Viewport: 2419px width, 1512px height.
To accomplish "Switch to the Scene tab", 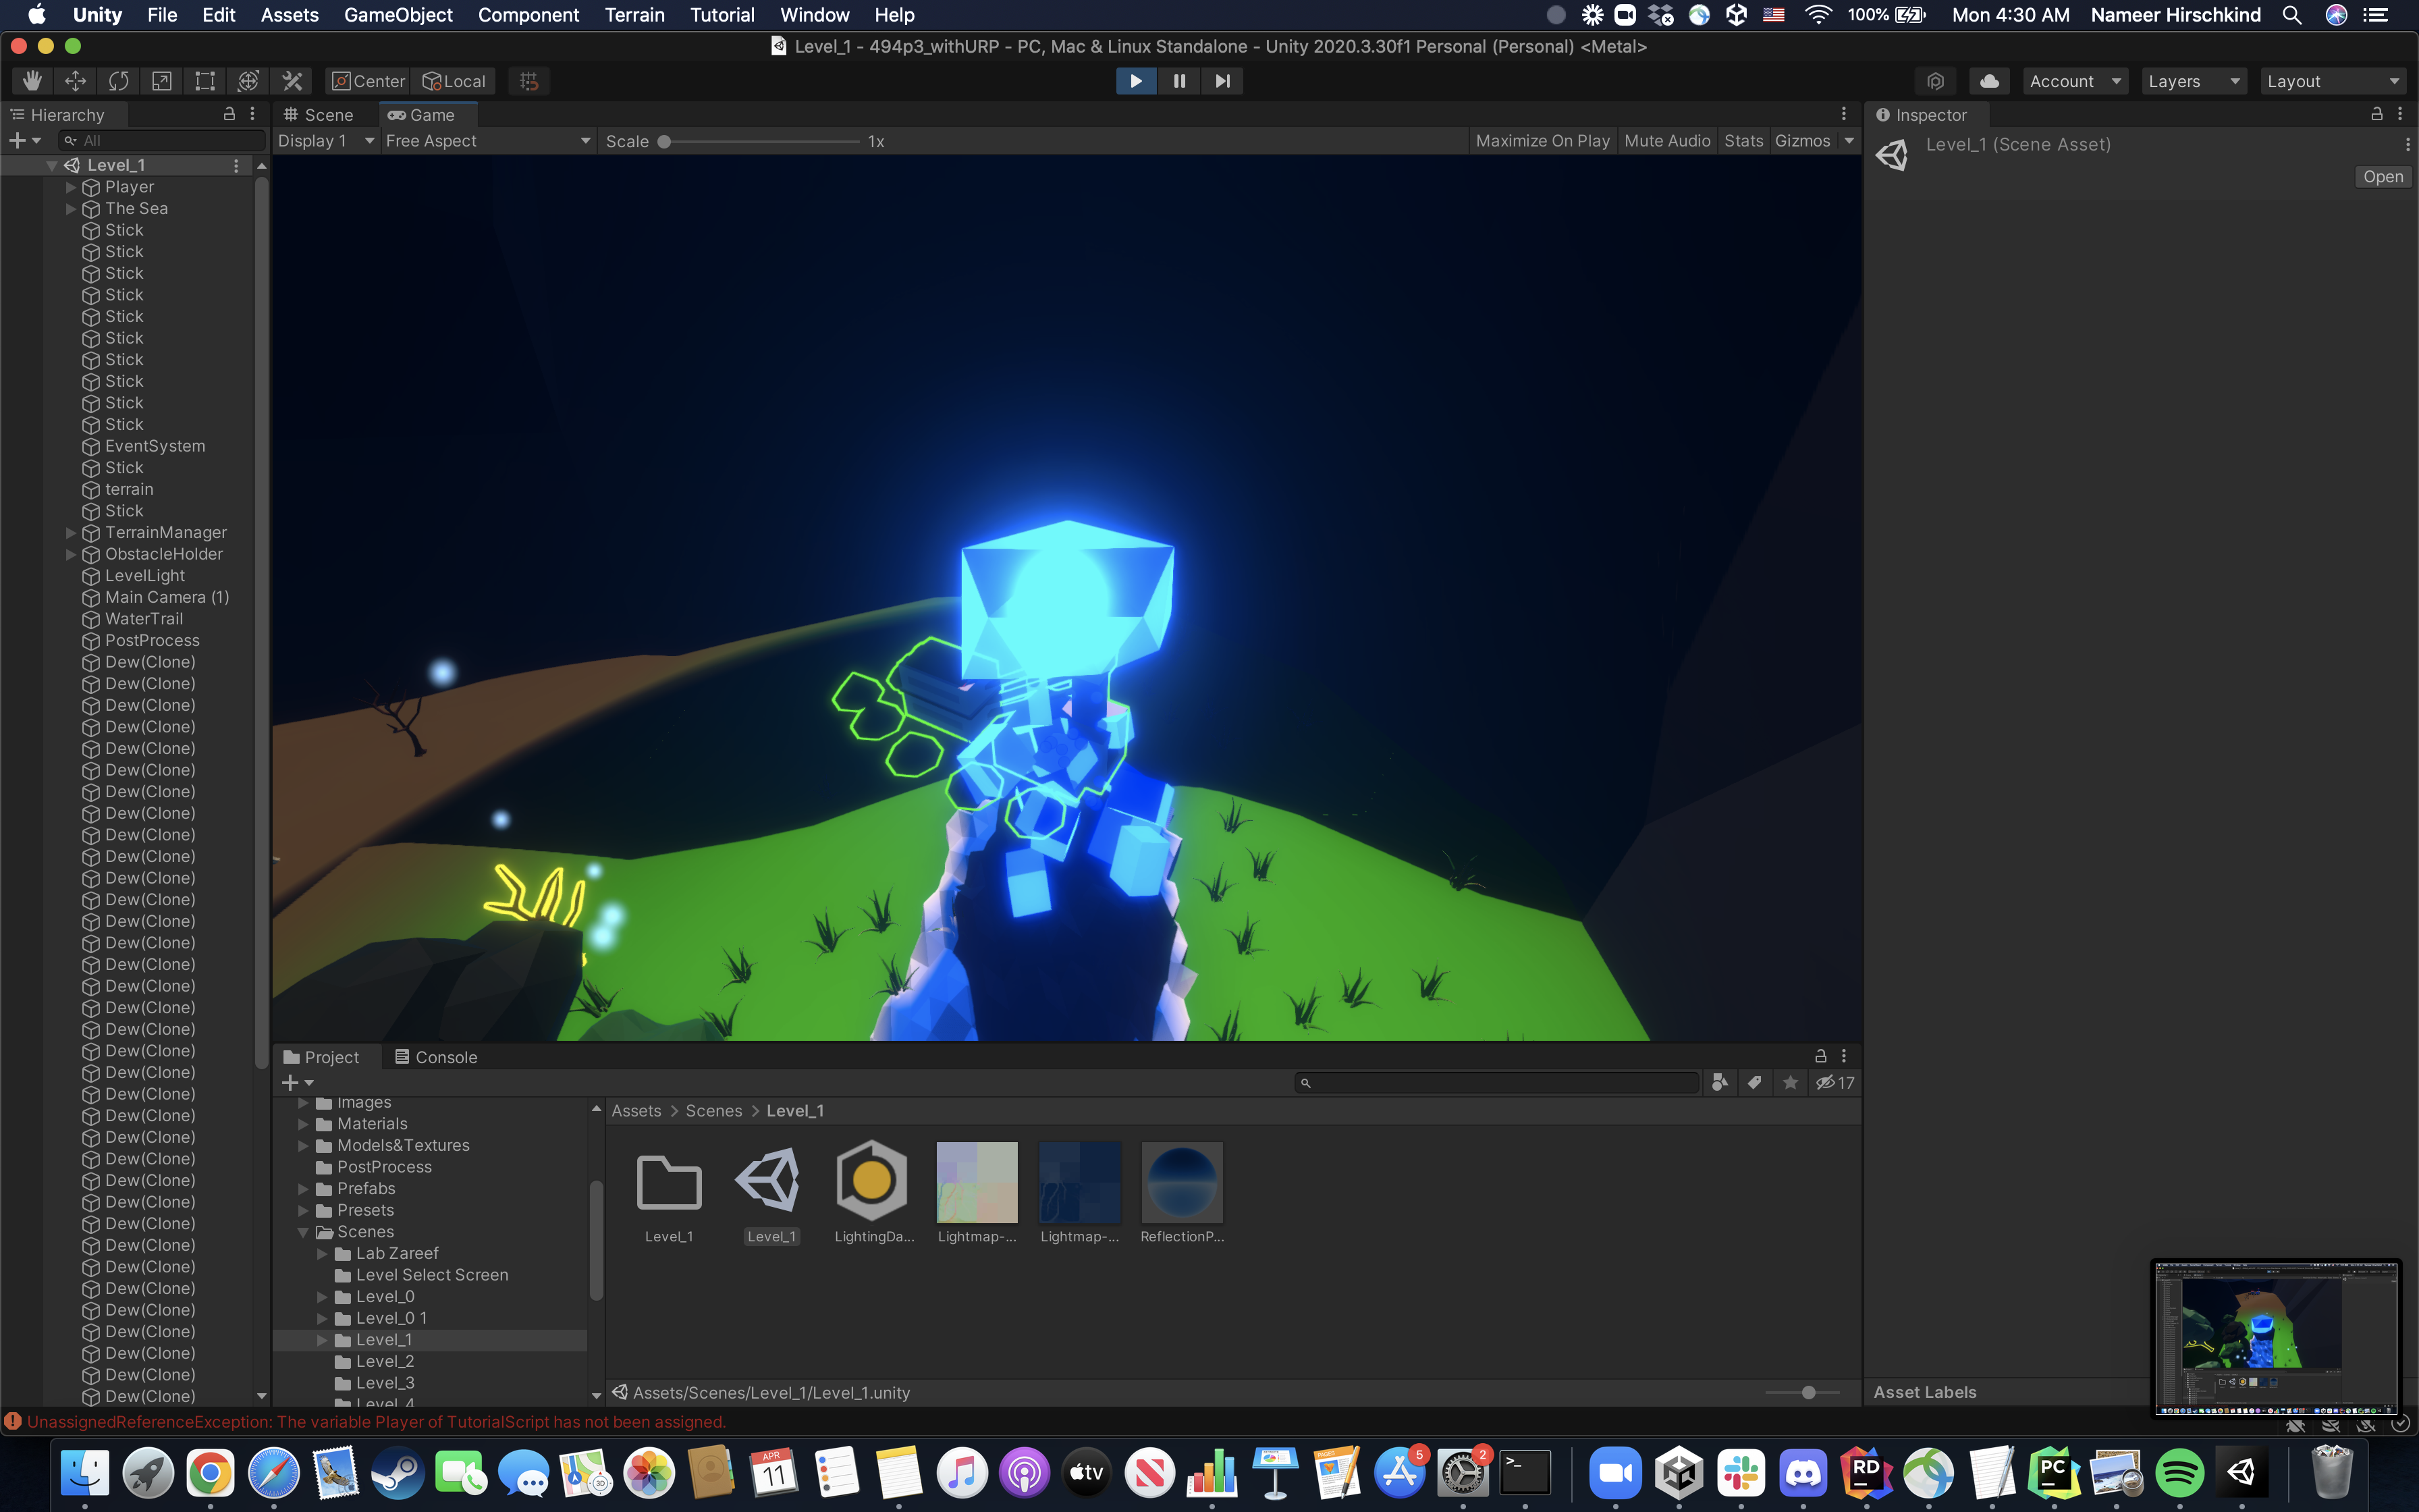I will (321, 113).
